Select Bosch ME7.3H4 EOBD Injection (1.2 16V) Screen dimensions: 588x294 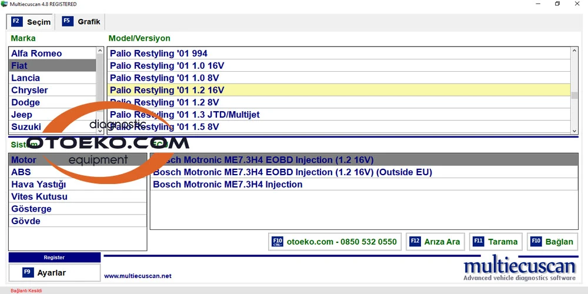pos(364,160)
